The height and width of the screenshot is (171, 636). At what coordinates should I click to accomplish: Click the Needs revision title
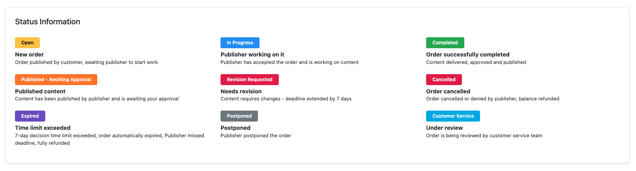(x=241, y=91)
